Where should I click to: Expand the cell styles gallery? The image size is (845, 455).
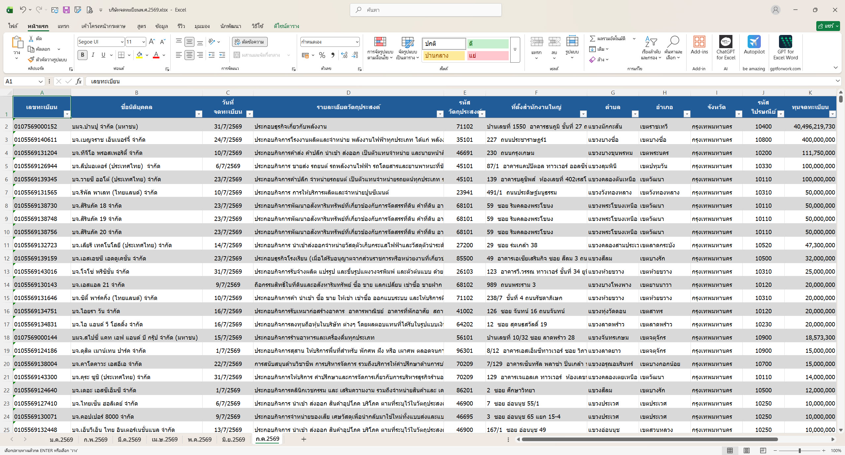515,50
